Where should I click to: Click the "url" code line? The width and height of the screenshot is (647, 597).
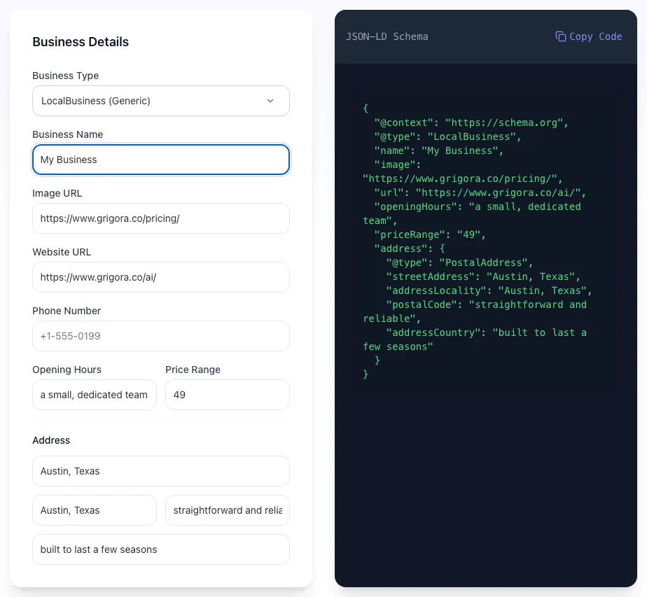(x=480, y=193)
